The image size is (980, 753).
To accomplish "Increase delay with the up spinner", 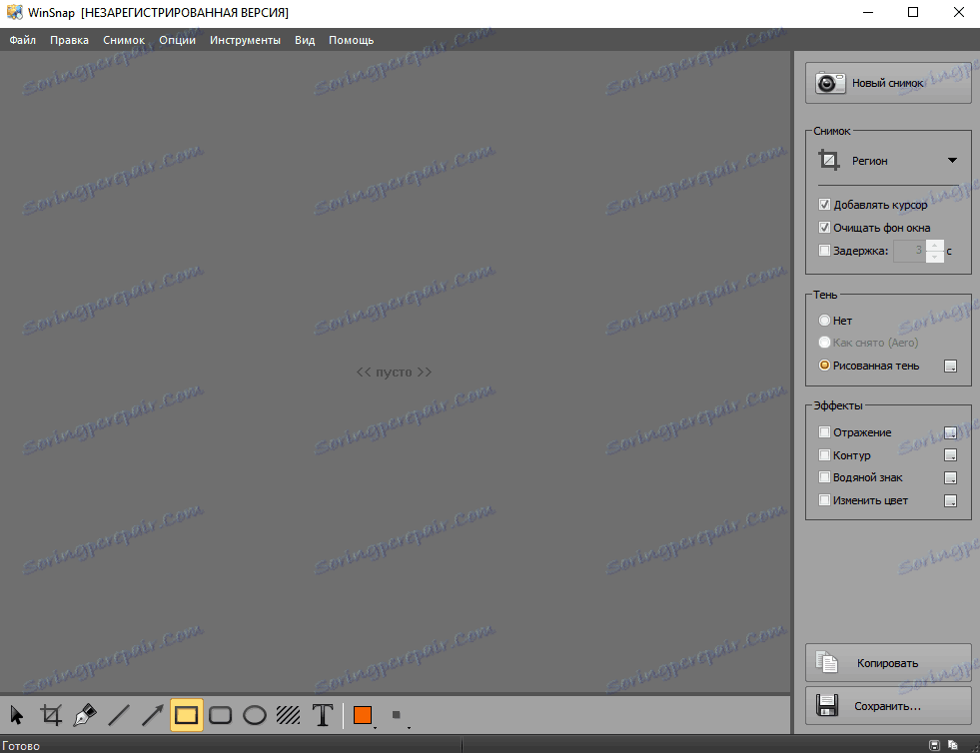I will (x=934, y=246).
